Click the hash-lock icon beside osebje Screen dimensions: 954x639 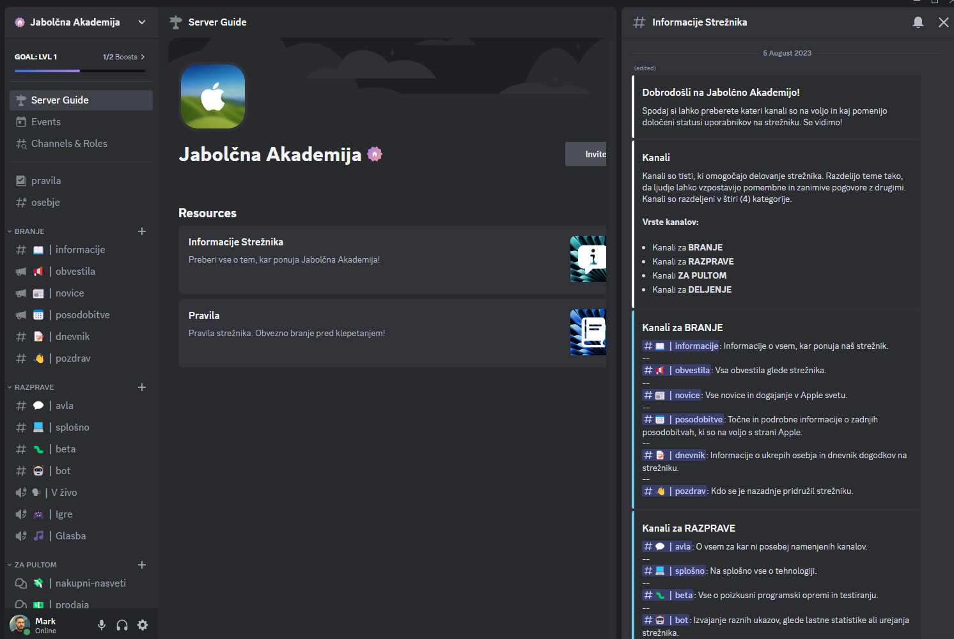[21, 203]
